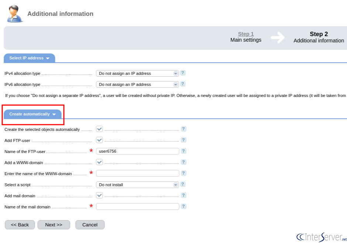Show help for Name of the FTP-user
The width and height of the screenshot is (347, 243).
(183, 151)
